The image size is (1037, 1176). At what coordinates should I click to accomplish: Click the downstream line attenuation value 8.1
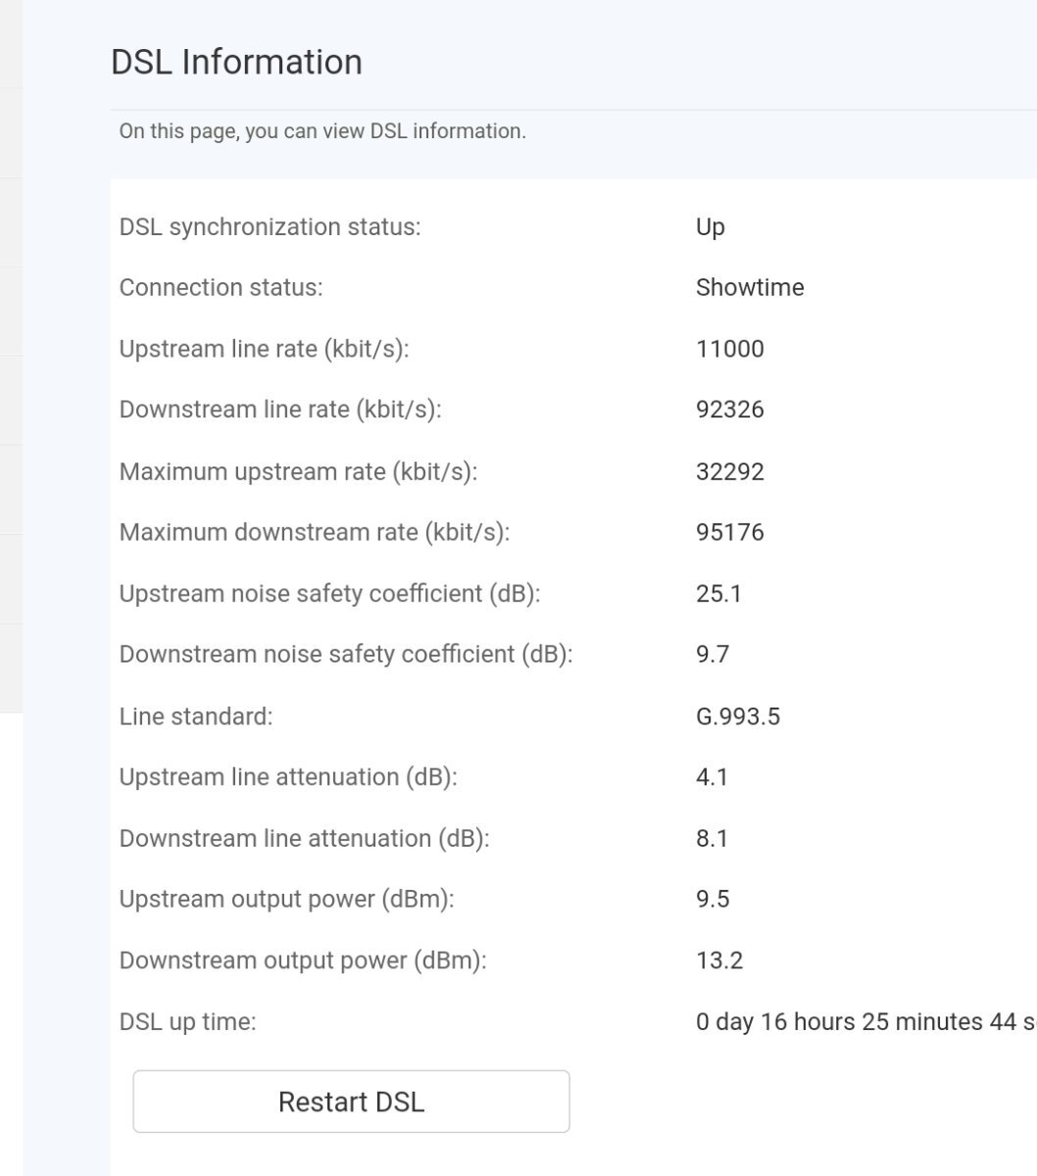click(x=713, y=839)
